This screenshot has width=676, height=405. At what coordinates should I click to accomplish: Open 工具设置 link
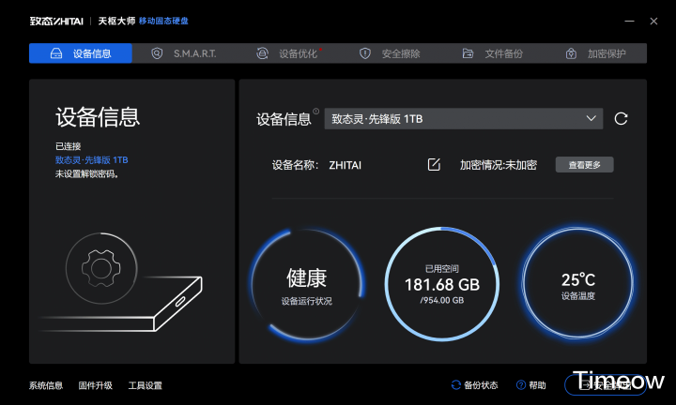146,385
